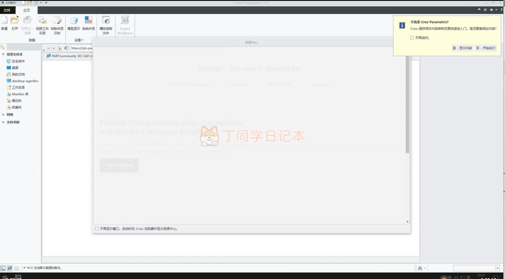Click the full screen status bar icon

(x=17, y=268)
